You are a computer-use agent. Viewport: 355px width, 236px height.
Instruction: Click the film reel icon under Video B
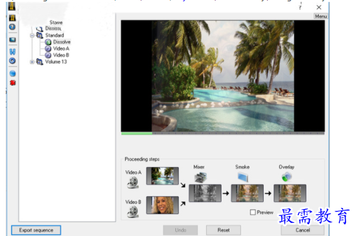(133, 212)
